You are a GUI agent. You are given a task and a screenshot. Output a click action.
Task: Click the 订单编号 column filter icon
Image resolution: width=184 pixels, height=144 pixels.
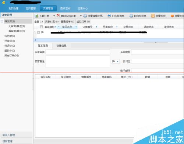[96, 27]
